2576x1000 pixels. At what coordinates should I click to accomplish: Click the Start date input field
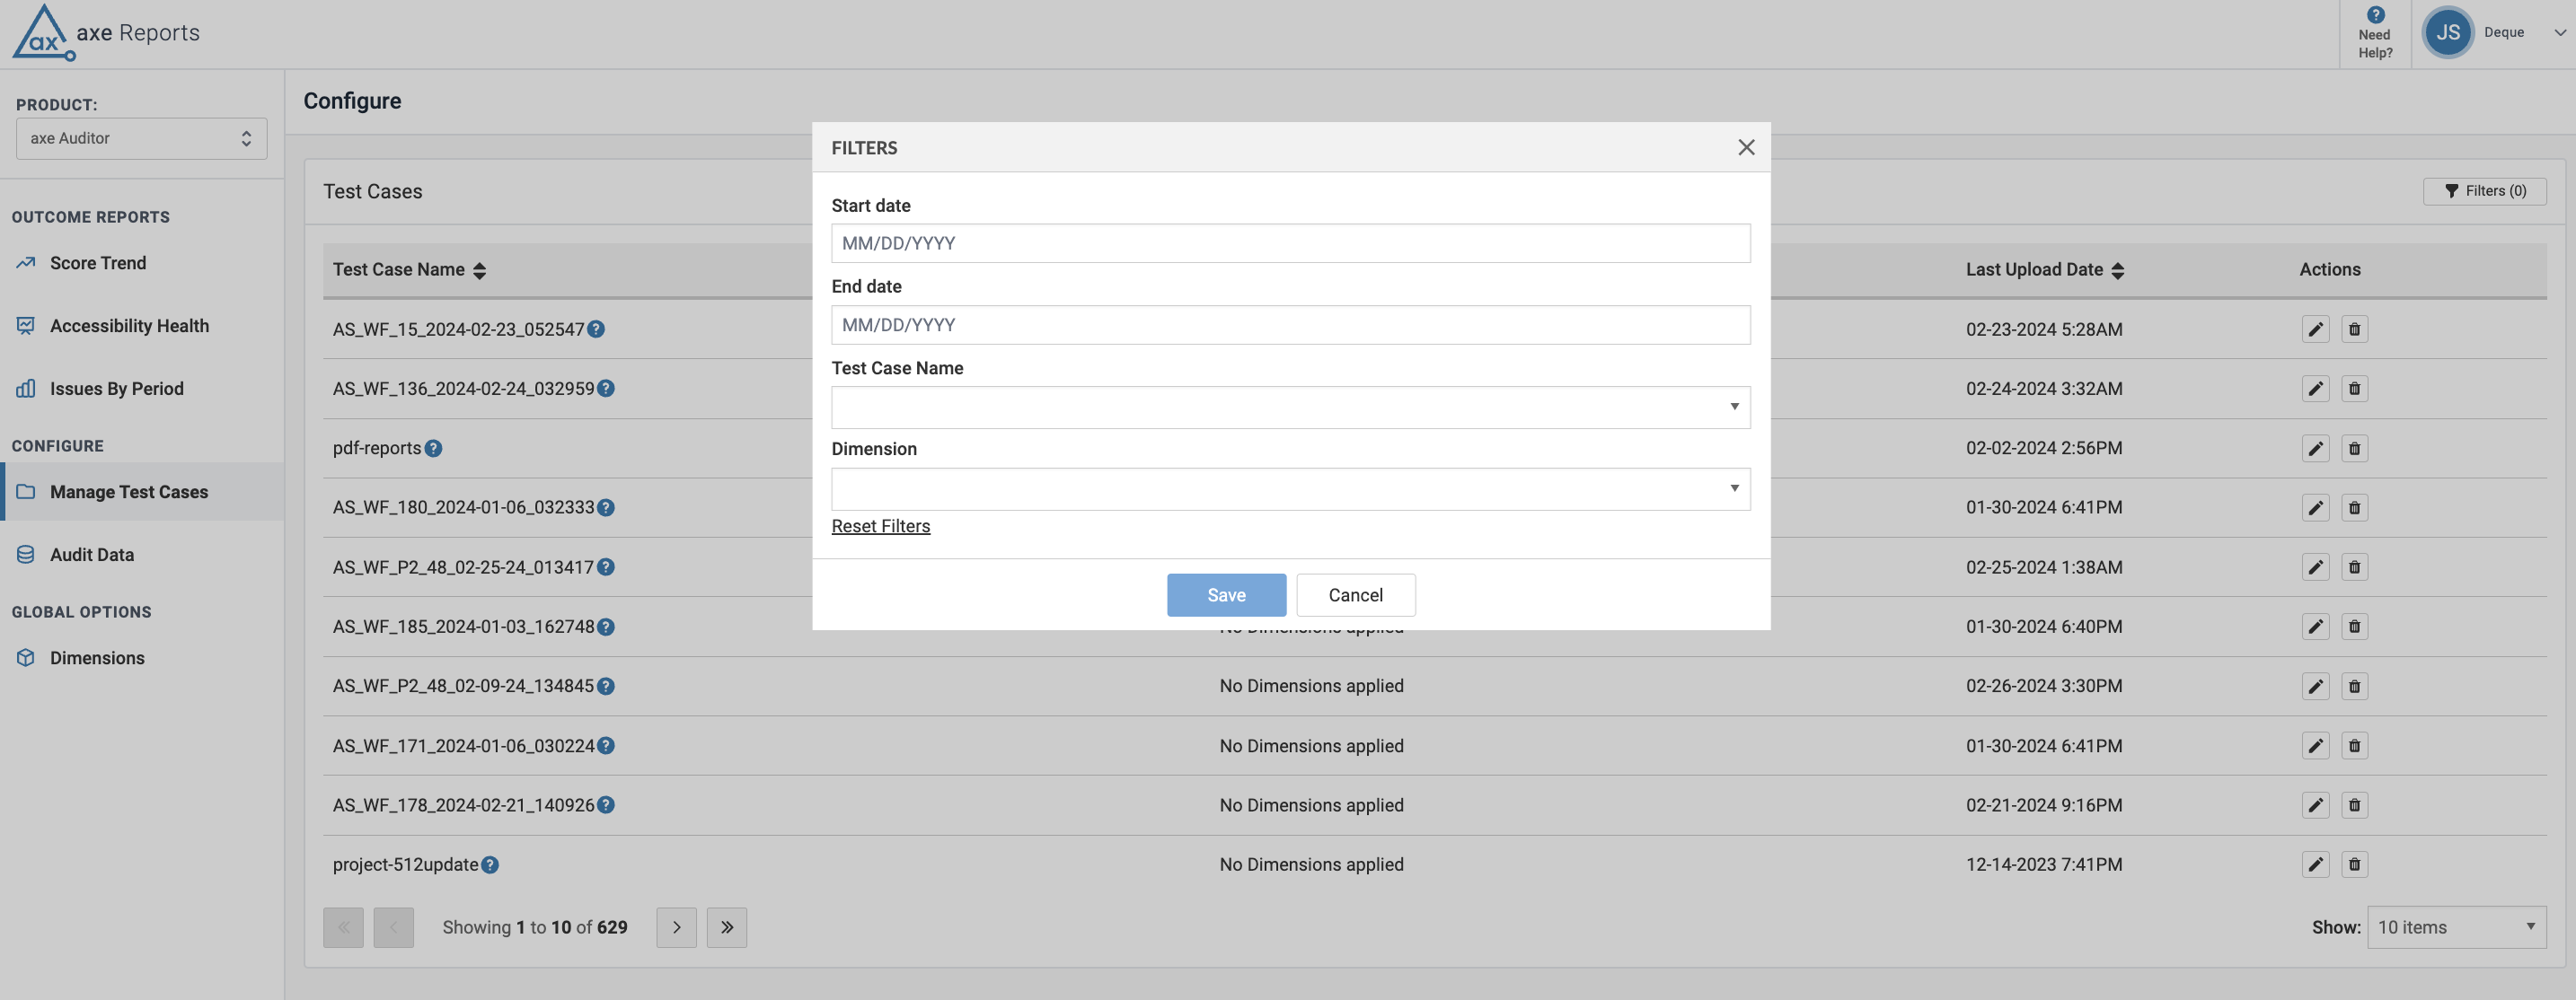click(x=1290, y=242)
